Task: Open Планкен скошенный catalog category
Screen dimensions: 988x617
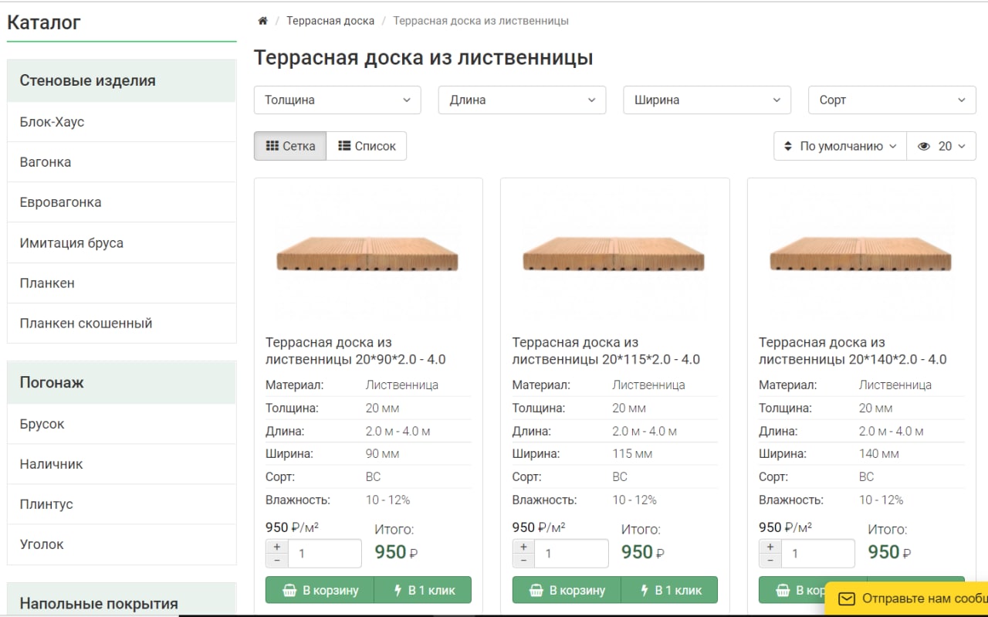Action: tap(122, 323)
